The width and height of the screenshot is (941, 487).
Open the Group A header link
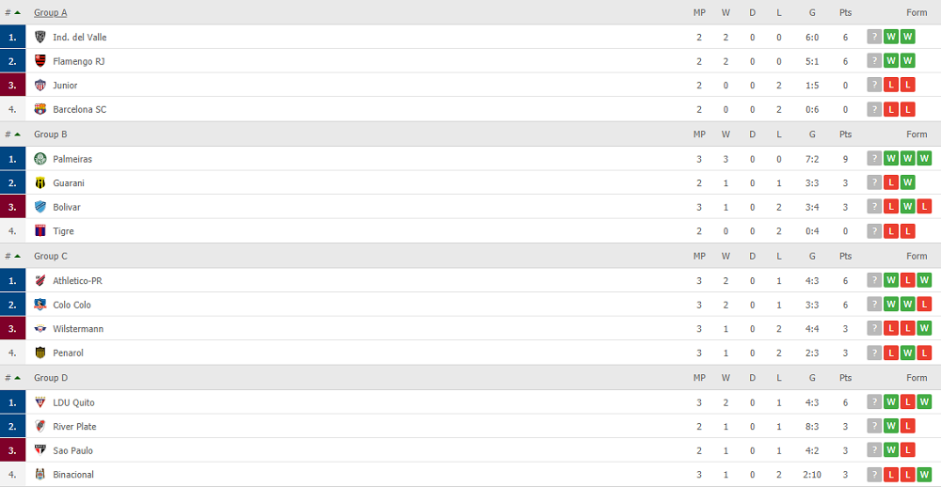pyautogui.click(x=51, y=12)
